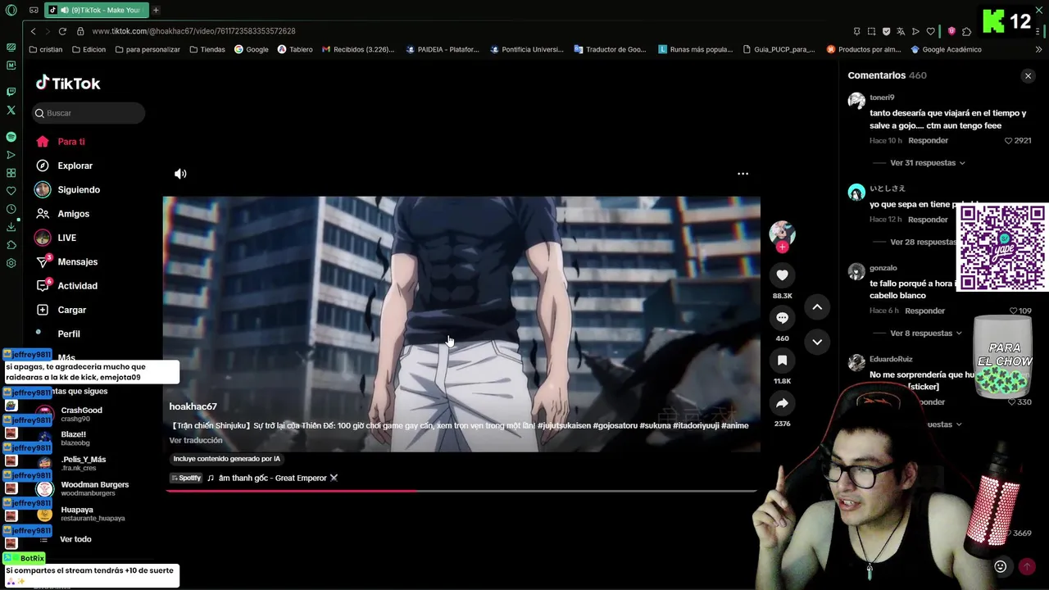Open EduardoRuiz's username link
Image resolution: width=1049 pixels, height=590 pixels.
coord(891,359)
